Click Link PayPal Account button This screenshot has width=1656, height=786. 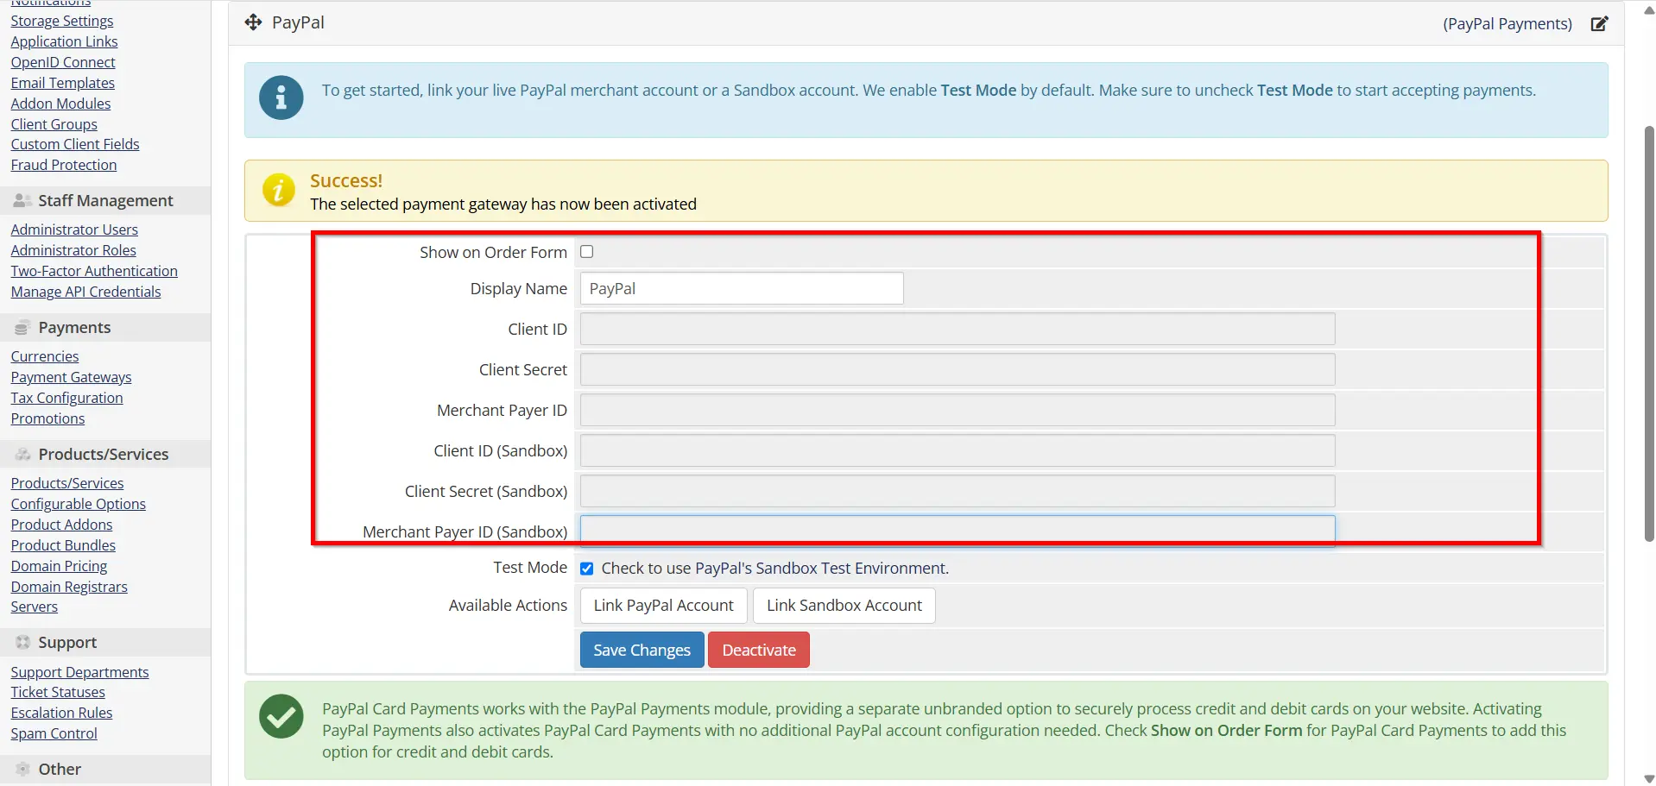pos(663,606)
